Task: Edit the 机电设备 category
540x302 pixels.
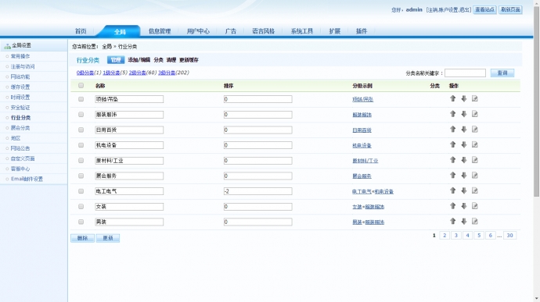Action: point(475,144)
